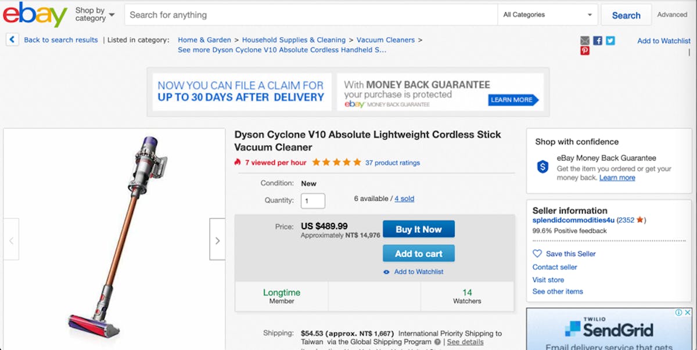Pin listing on Pinterest
The width and height of the screenshot is (697, 350).
585,51
